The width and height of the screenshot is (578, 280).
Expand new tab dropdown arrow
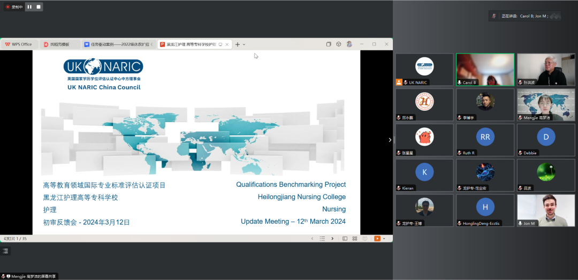click(244, 44)
